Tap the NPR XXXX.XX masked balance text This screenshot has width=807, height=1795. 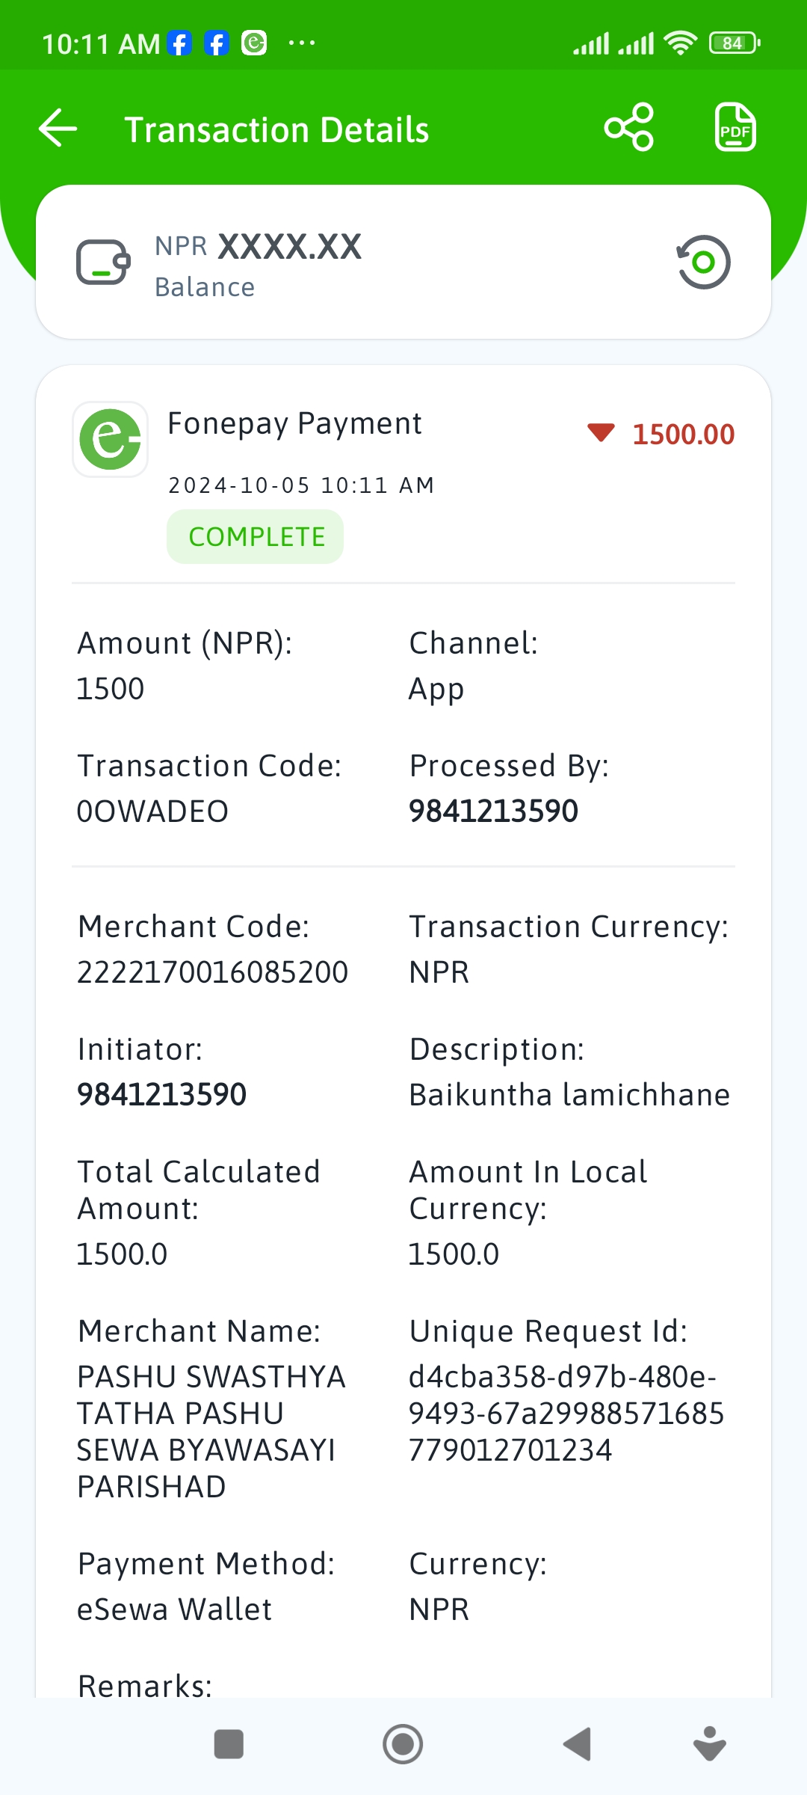click(x=259, y=247)
